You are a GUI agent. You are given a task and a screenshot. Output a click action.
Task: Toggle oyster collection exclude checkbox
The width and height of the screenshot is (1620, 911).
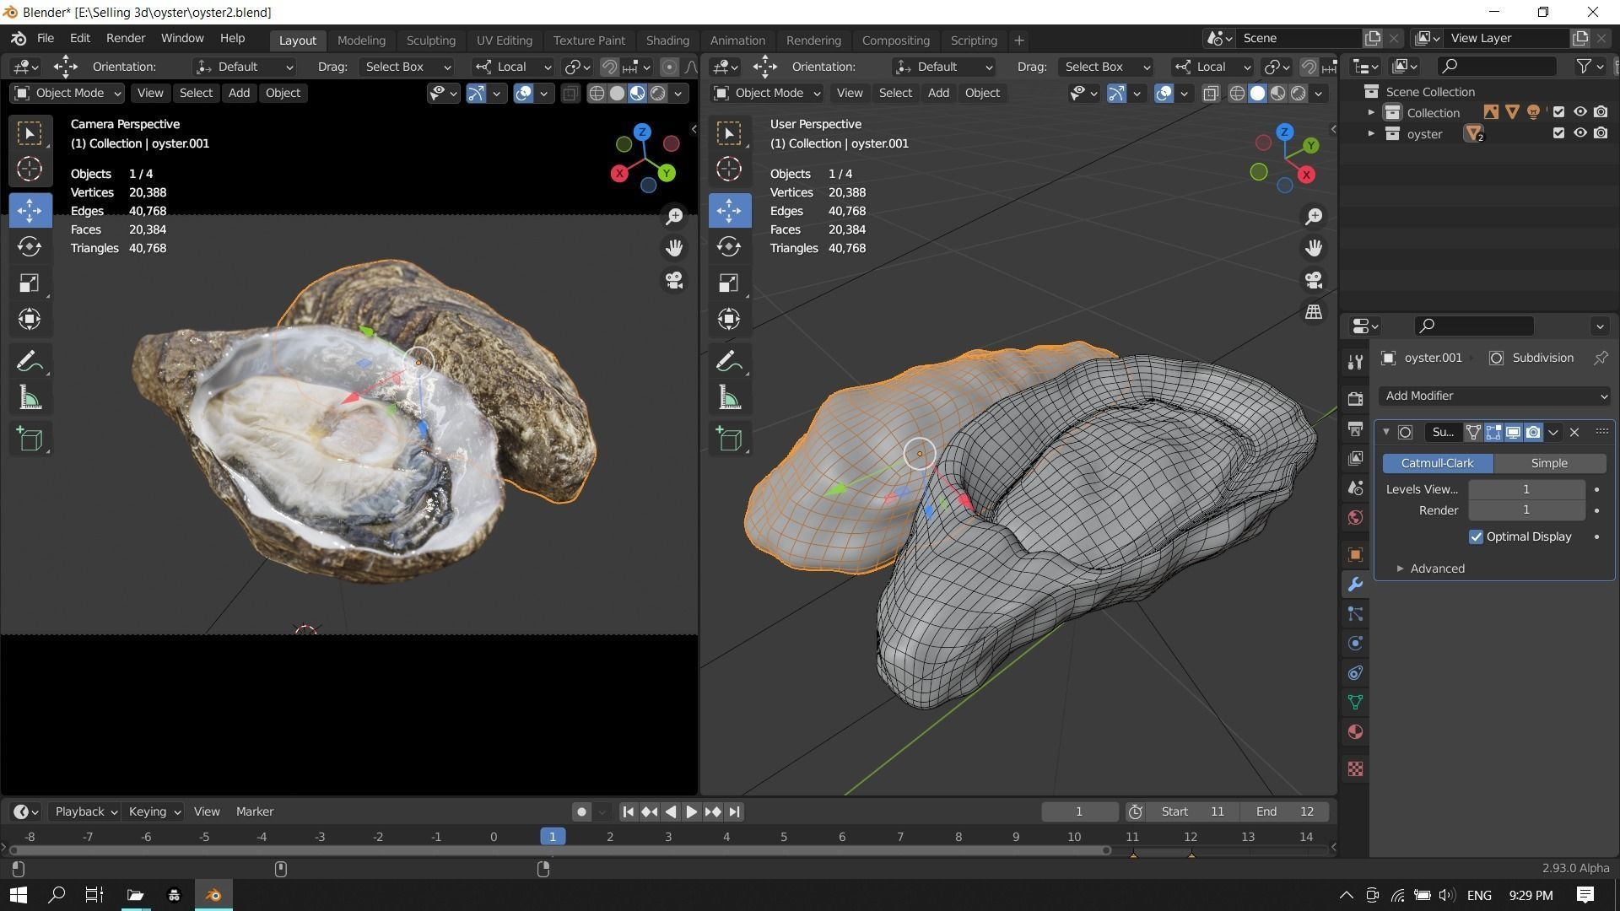point(1558,133)
